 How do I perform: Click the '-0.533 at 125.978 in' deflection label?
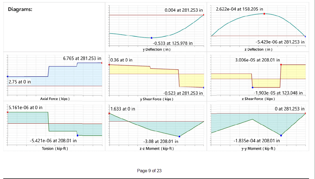pyautogui.click(x=173, y=43)
